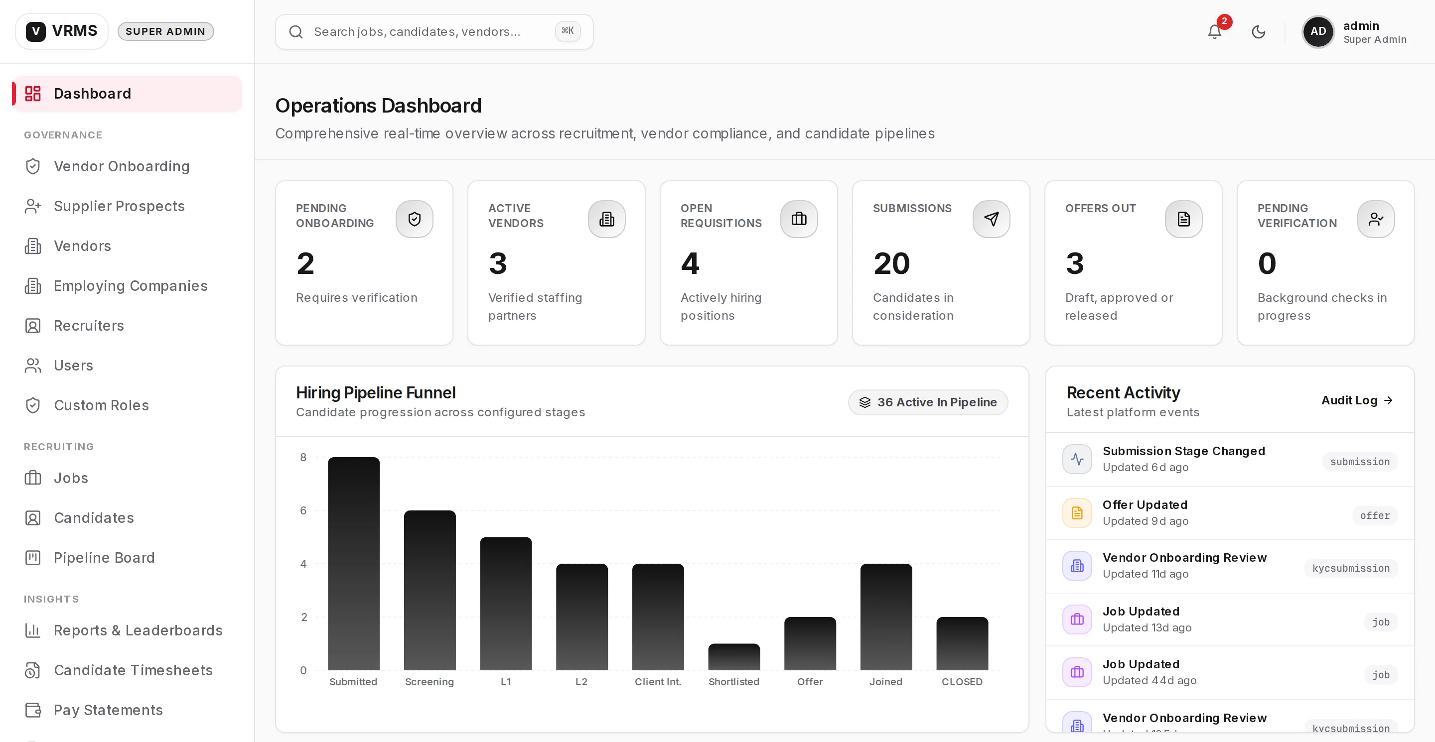The width and height of the screenshot is (1435, 742).
Task: Click the SUPER ADMIN badge
Action: (165, 31)
